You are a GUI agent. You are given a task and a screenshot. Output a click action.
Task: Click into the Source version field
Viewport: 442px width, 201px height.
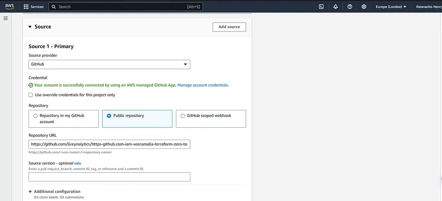109,177
